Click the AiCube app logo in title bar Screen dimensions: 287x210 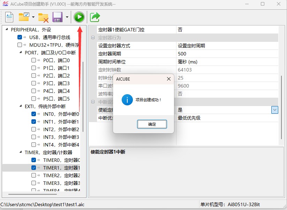(x=6, y=3)
